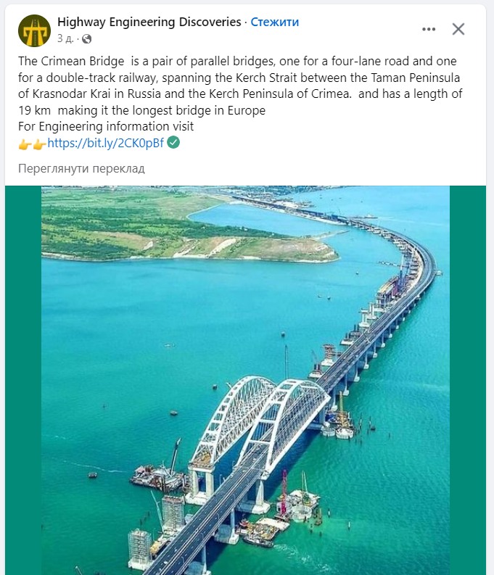The width and height of the screenshot is (494, 575).
Task: Close the post with the X icon
Action: click(458, 30)
